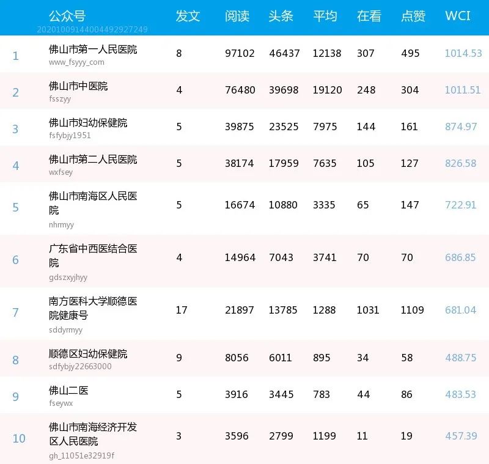
Task: Click WCI score 488.75
Action: 461,358
